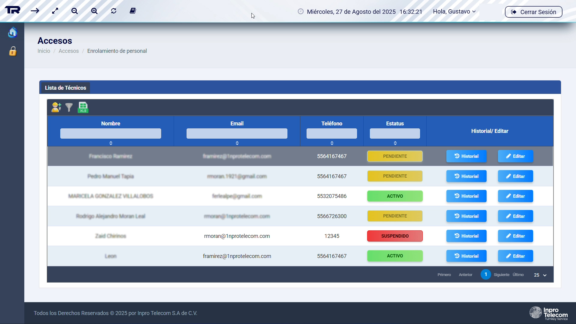Click the Nombre filter input
The height and width of the screenshot is (324, 576).
click(111, 133)
